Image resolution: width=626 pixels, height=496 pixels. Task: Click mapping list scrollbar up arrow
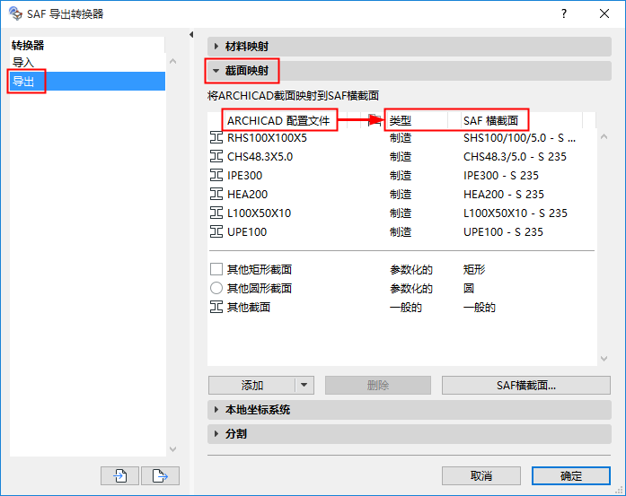pyautogui.click(x=604, y=136)
